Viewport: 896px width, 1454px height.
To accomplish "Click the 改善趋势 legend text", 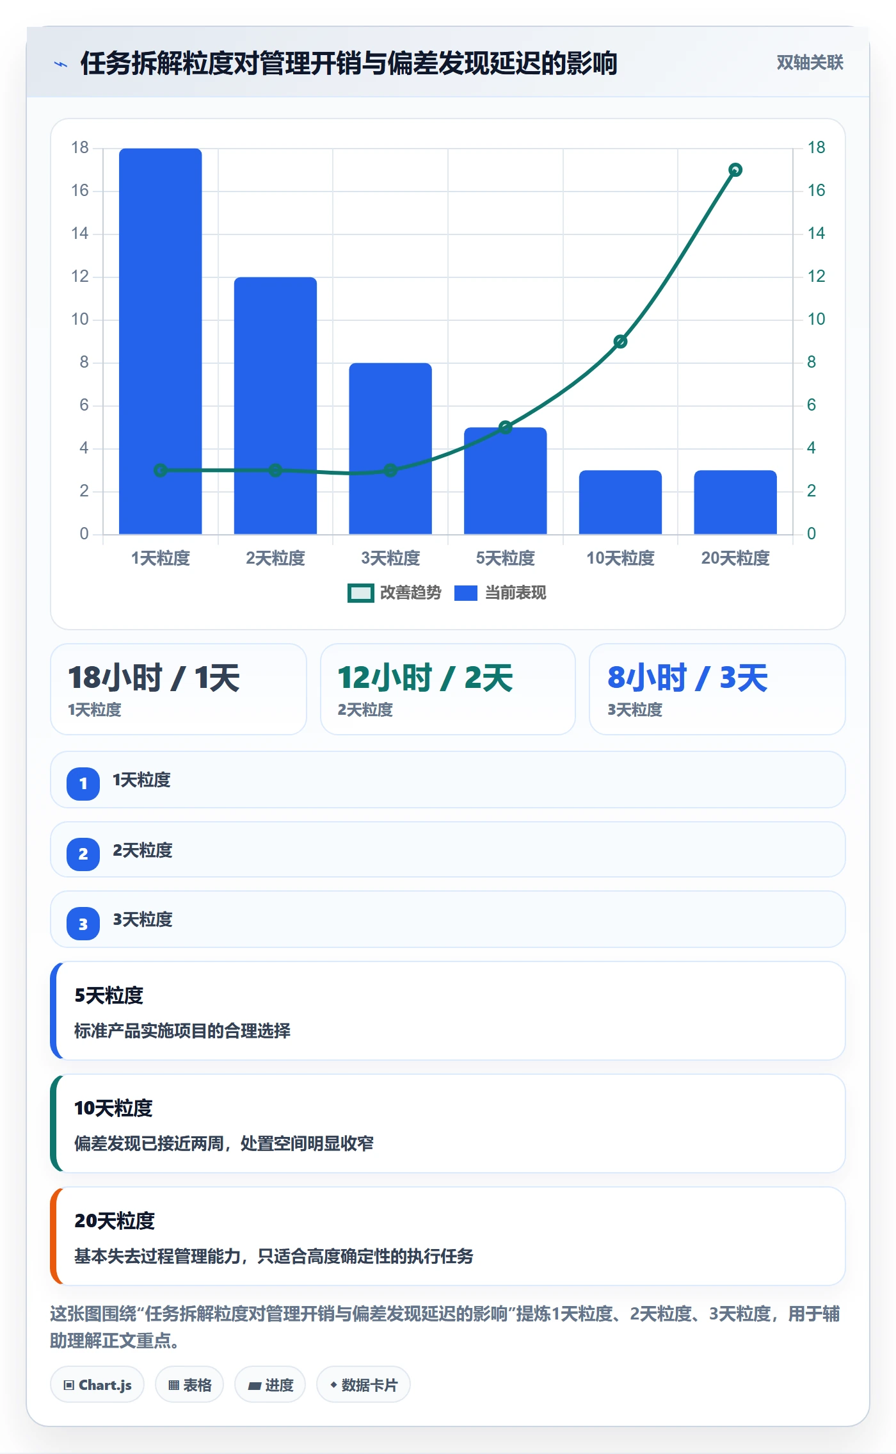I will pyautogui.click(x=410, y=593).
